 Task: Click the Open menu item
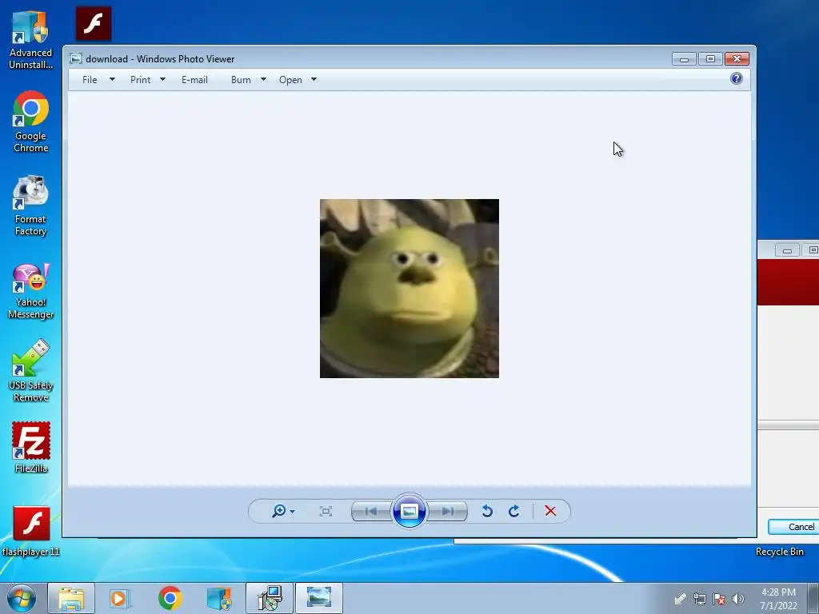point(290,80)
